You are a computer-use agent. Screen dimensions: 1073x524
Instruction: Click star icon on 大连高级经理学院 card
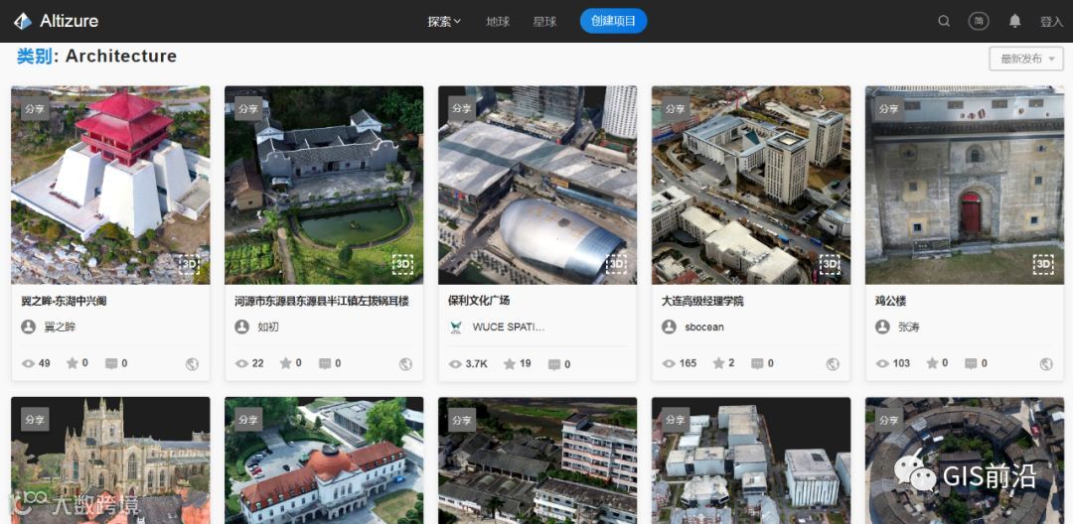pyautogui.click(x=718, y=363)
